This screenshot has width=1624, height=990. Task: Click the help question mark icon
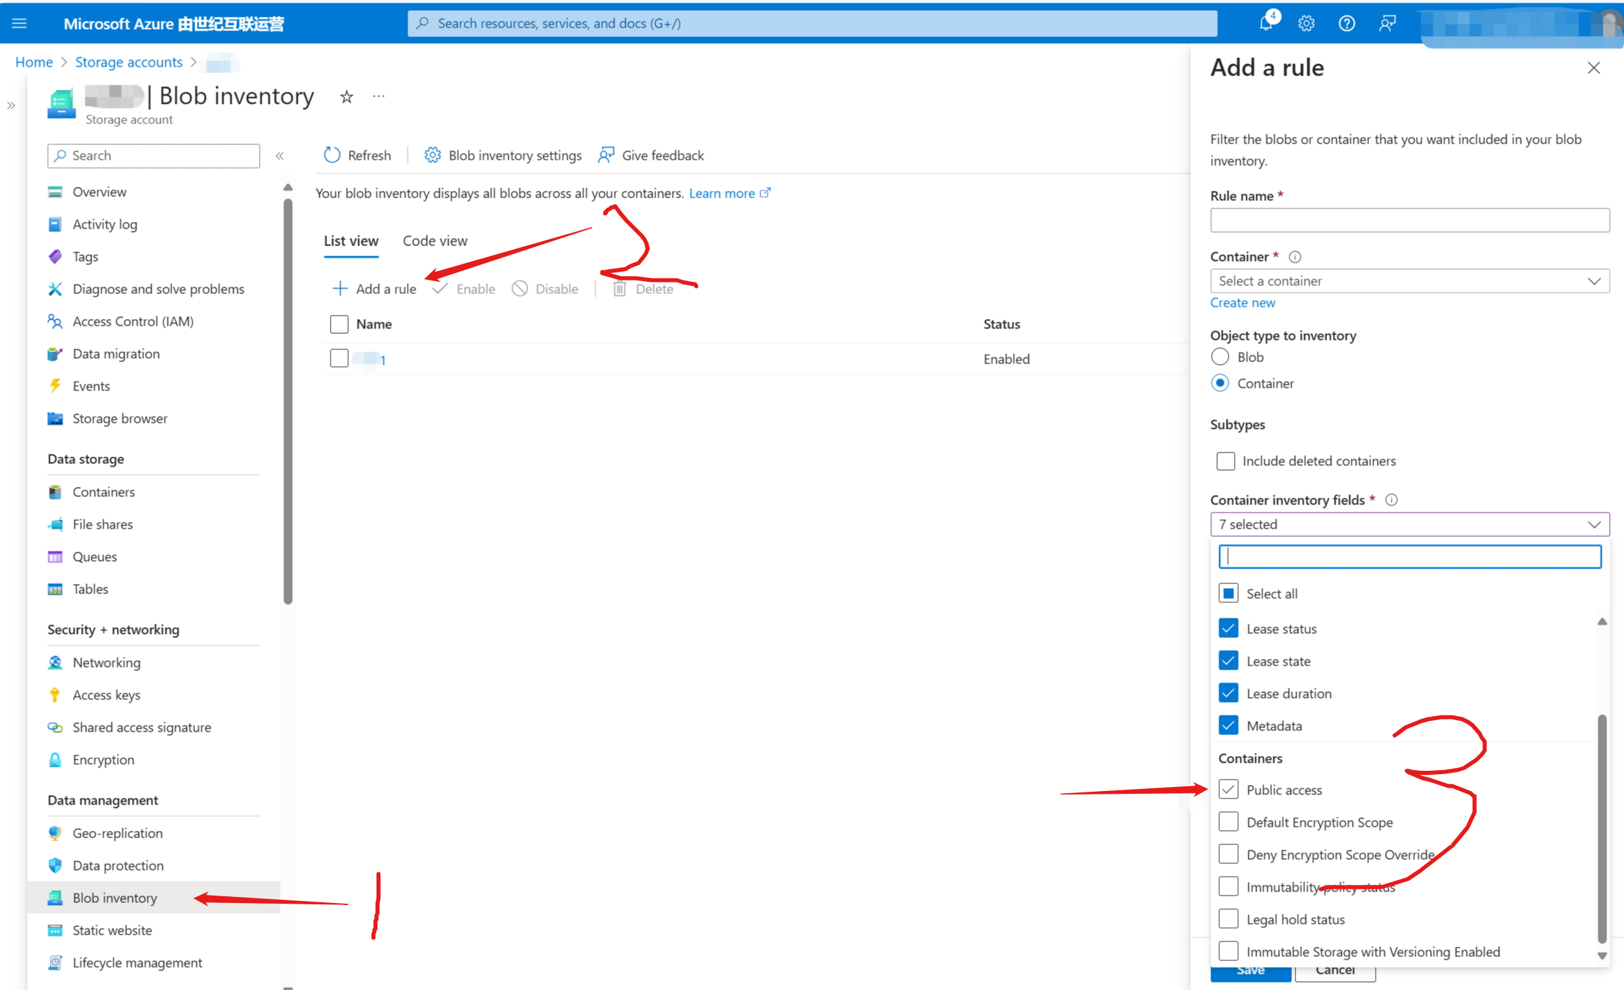[x=1347, y=24]
